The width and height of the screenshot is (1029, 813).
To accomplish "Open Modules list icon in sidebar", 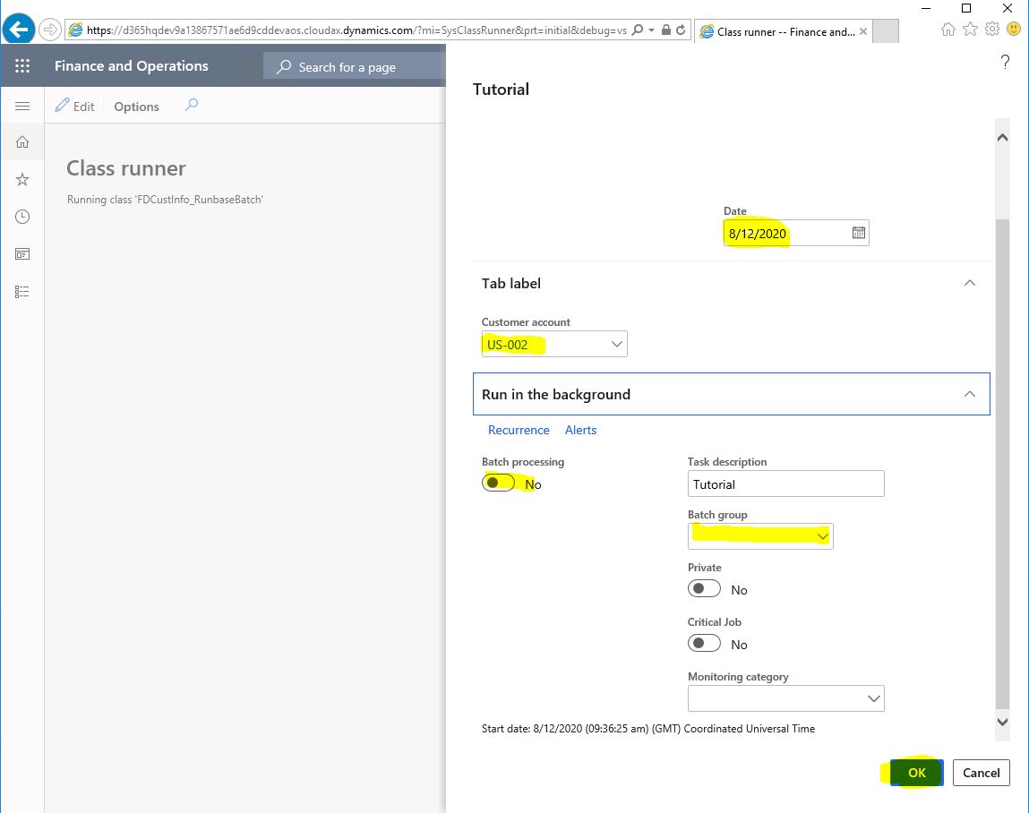I will [22, 291].
